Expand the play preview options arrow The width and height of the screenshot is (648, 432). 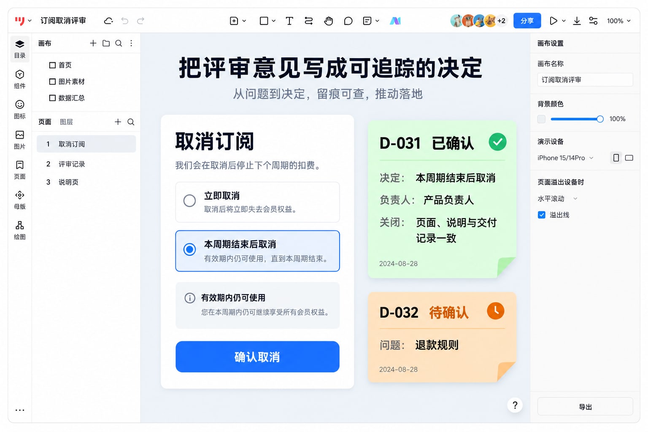pos(564,21)
